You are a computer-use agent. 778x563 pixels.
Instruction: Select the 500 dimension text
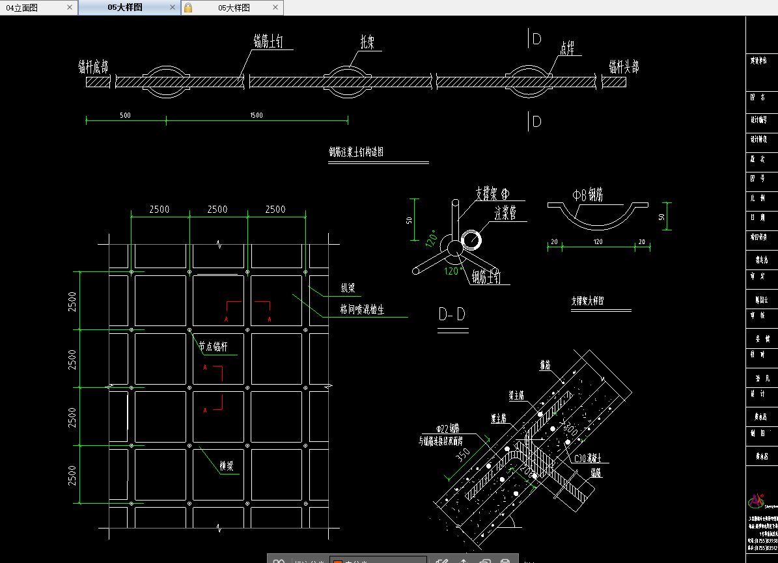click(x=125, y=115)
